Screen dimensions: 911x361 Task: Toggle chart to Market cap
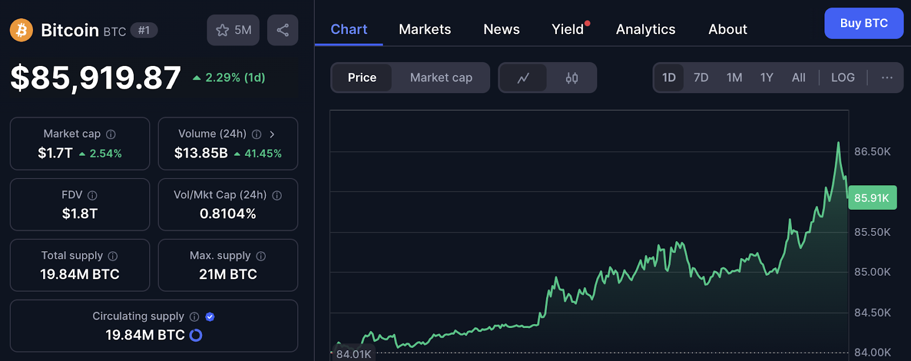(x=441, y=78)
